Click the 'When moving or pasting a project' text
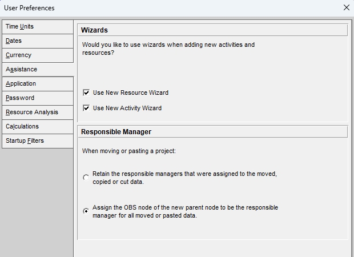This screenshot has width=354, height=257. coord(128,151)
